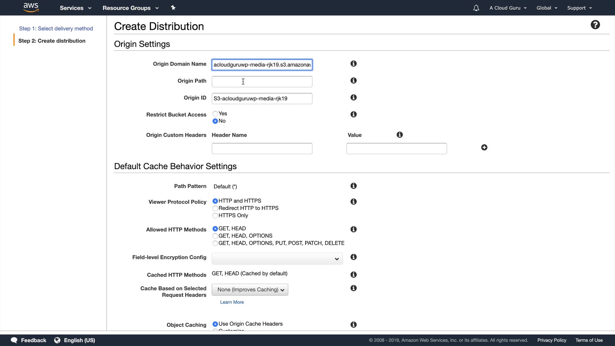This screenshot has width=615, height=346.
Task: Open the Resource Groups menu
Action: 130,8
